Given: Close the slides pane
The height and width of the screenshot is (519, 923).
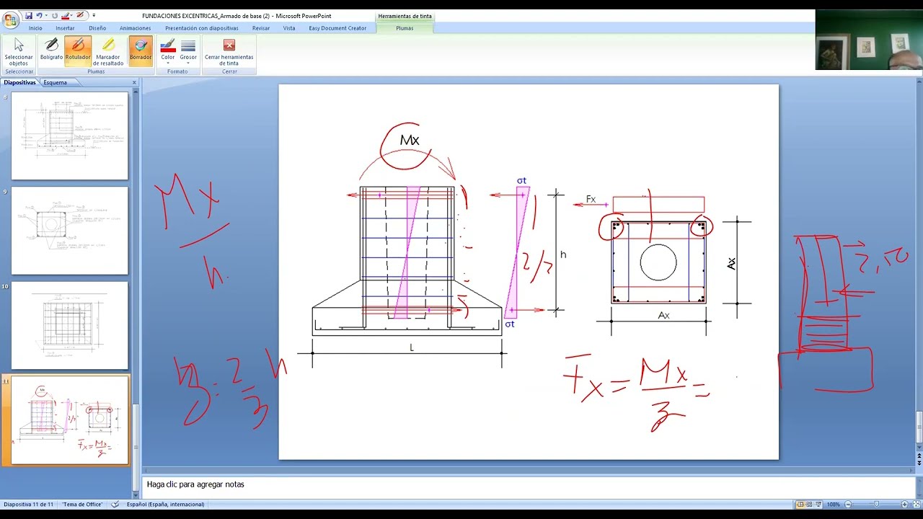Looking at the screenshot, I should [134, 82].
